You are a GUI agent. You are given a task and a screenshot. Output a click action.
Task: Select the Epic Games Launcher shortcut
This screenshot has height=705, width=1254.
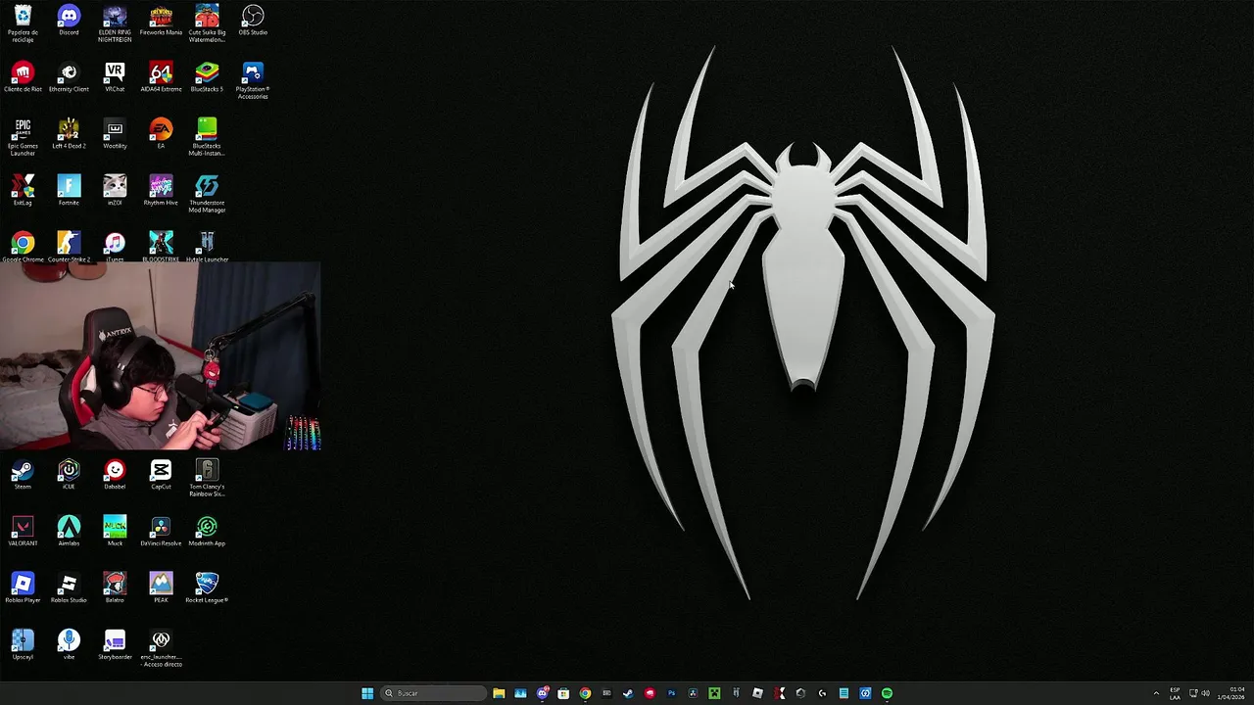pyautogui.click(x=23, y=137)
